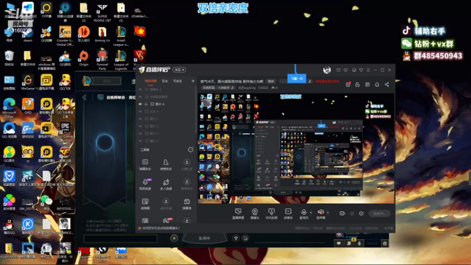Click the record video icon in bottom bar
This screenshot has height=265, width=471.
click(x=342, y=213)
